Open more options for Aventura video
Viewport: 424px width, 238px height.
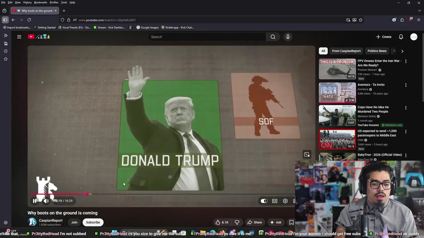tap(406, 85)
